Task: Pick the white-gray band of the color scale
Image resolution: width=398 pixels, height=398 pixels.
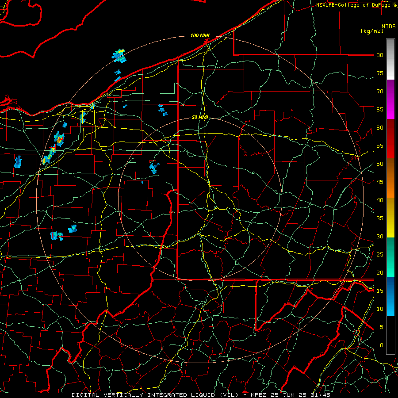Action: coord(390,59)
